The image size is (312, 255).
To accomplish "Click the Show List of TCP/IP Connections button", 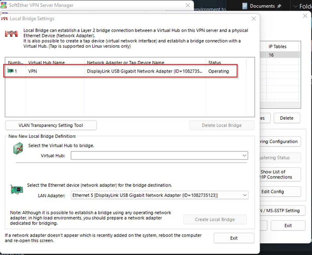I will click(x=280, y=174).
